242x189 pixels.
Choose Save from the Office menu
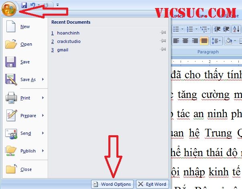tap(25, 62)
